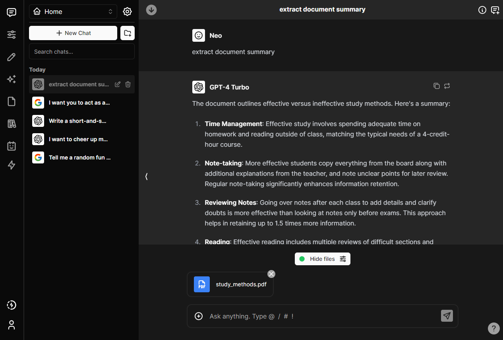
Task: Collapse the sidebar with the chevron handle
Action: pyautogui.click(x=147, y=176)
